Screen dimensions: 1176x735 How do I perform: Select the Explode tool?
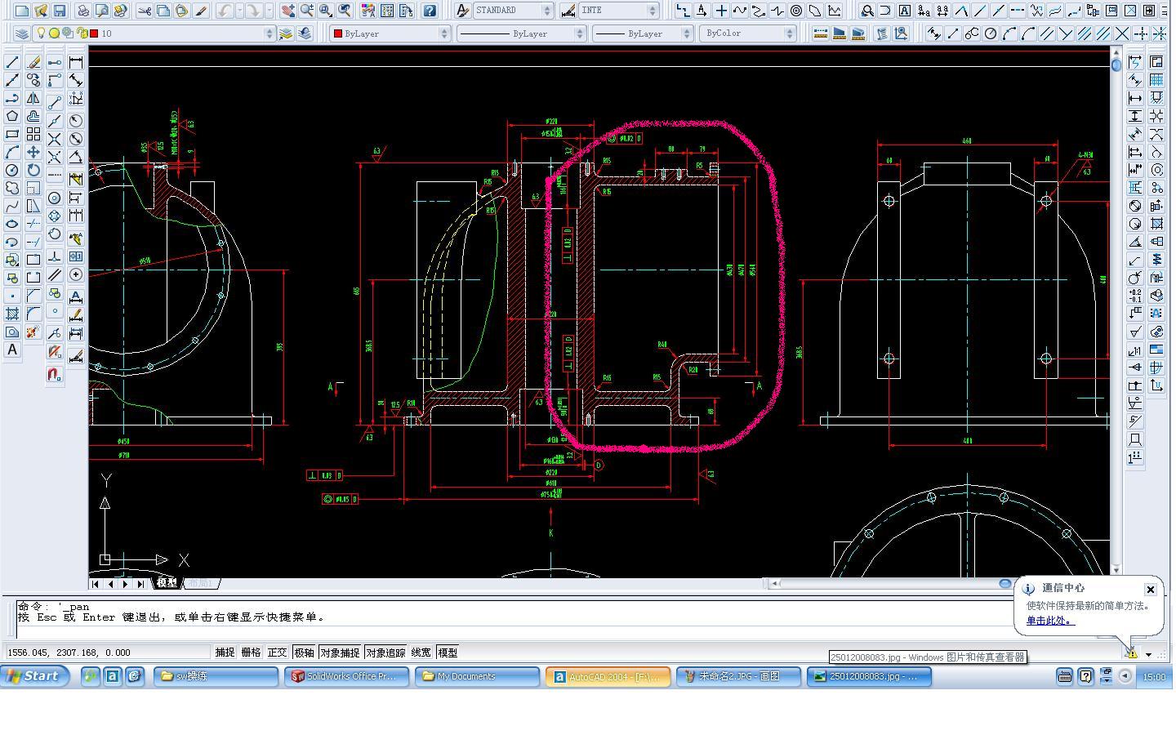tap(33, 332)
